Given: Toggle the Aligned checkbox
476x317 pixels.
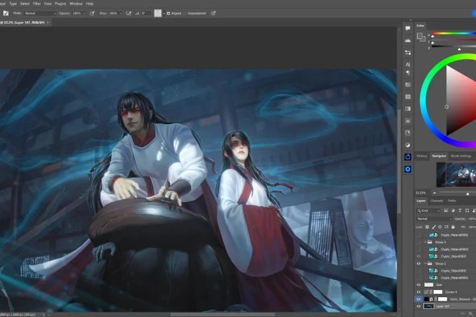Looking at the screenshot, I should [x=169, y=13].
